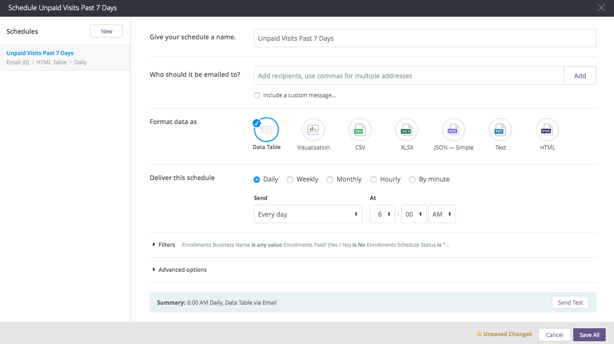
Task: Open Unpaid Visits Past 7 Days schedule
Action: tap(40, 53)
